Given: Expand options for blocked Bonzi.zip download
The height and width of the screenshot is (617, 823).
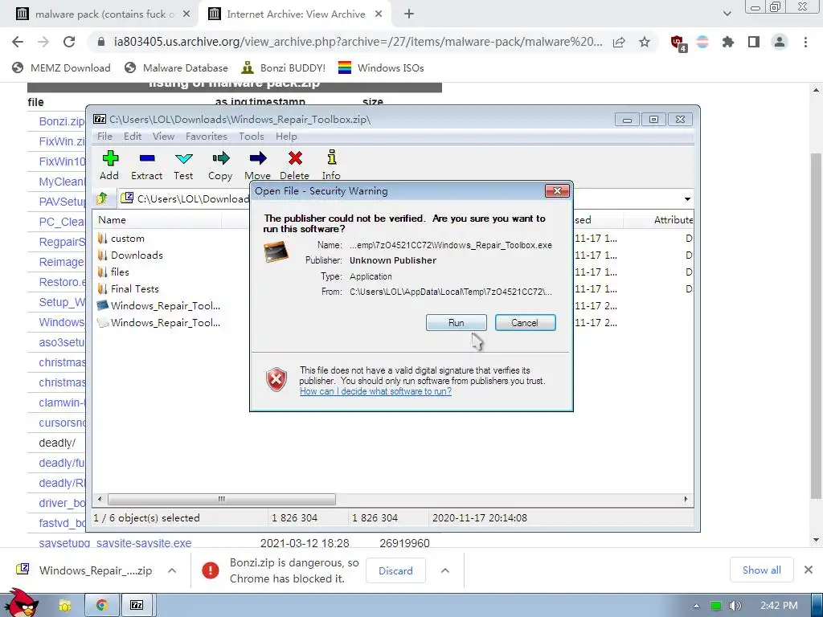Looking at the screenshot, I should 445,570.
